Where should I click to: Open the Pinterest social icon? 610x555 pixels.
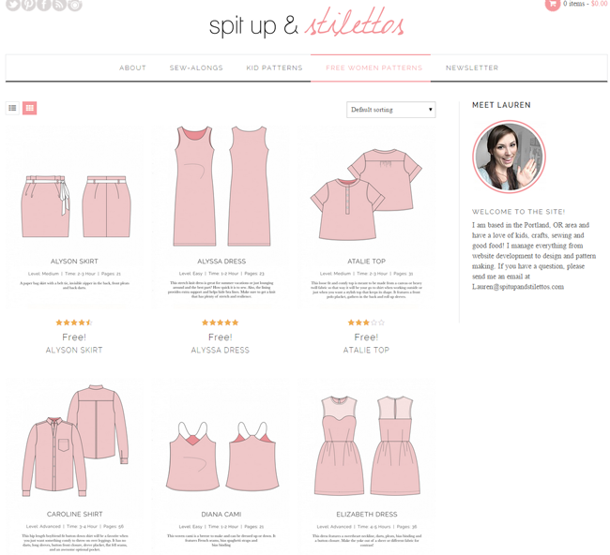[28, 4]
